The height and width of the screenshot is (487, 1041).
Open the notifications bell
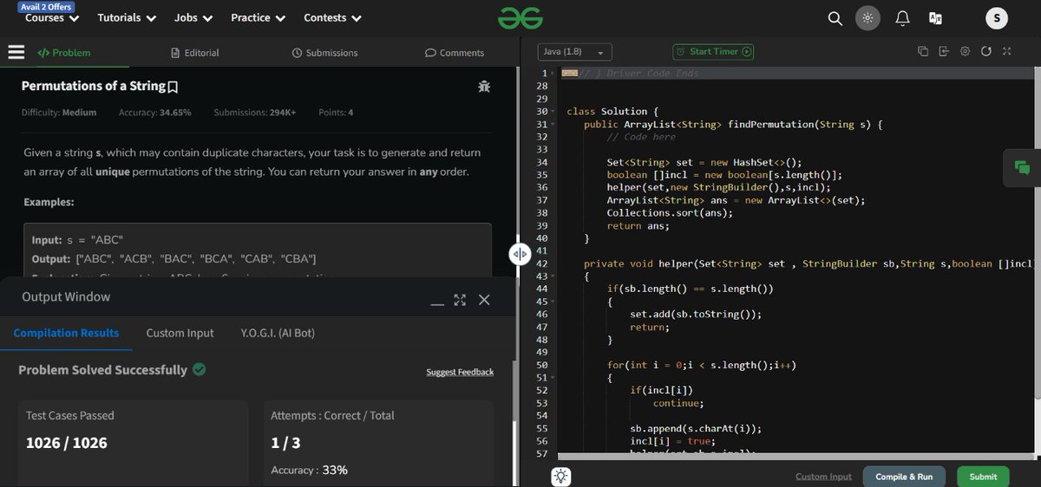click(x=902, y=18)
